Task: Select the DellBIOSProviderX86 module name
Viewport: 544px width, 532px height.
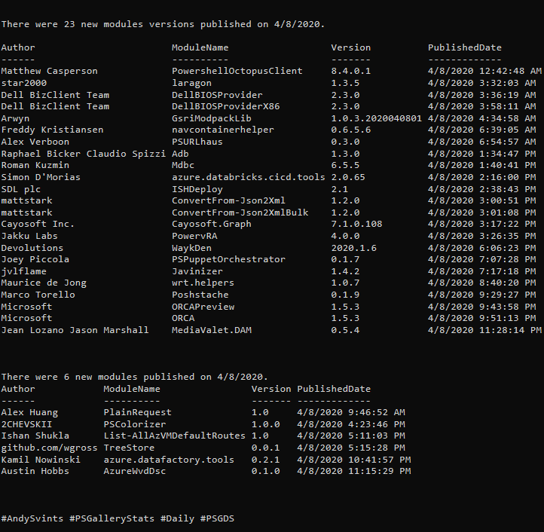Action: [x=225, y=106]
